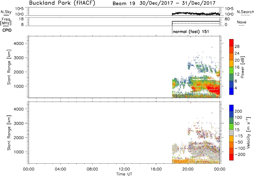Click the strong red echo region in power panel

point(214,90)
